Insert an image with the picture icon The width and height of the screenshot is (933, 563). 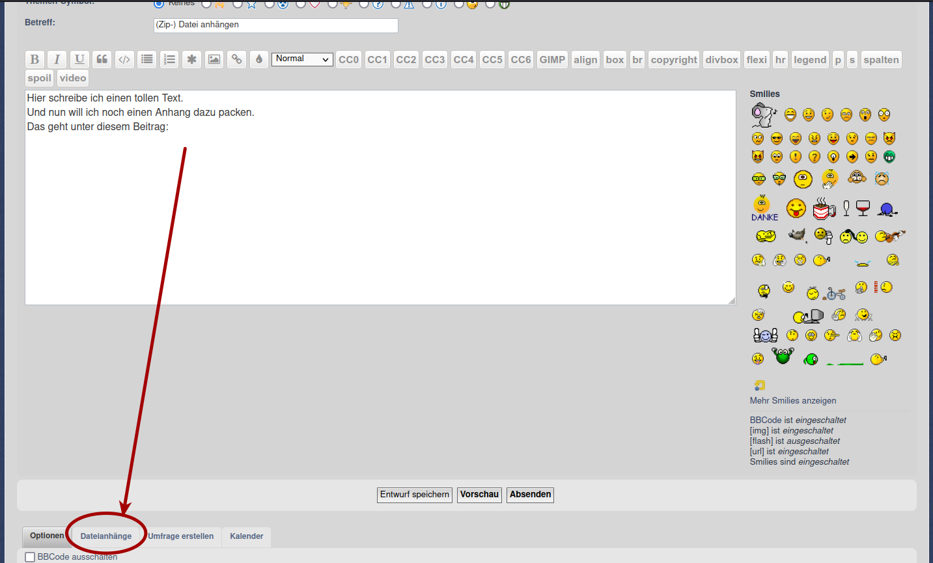pyautogui.click(x=214, y=59)
